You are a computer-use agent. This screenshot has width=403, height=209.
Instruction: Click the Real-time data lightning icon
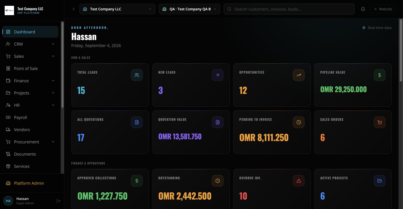tap(364, 28)
